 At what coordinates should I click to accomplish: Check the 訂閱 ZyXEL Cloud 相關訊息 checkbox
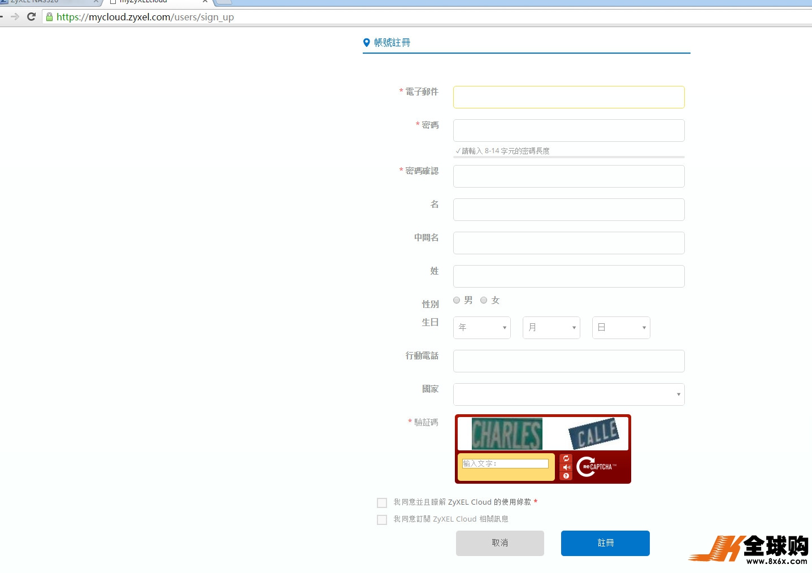click(381, 519)
